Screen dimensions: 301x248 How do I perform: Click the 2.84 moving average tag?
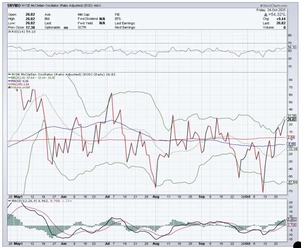tap(291, 137)
